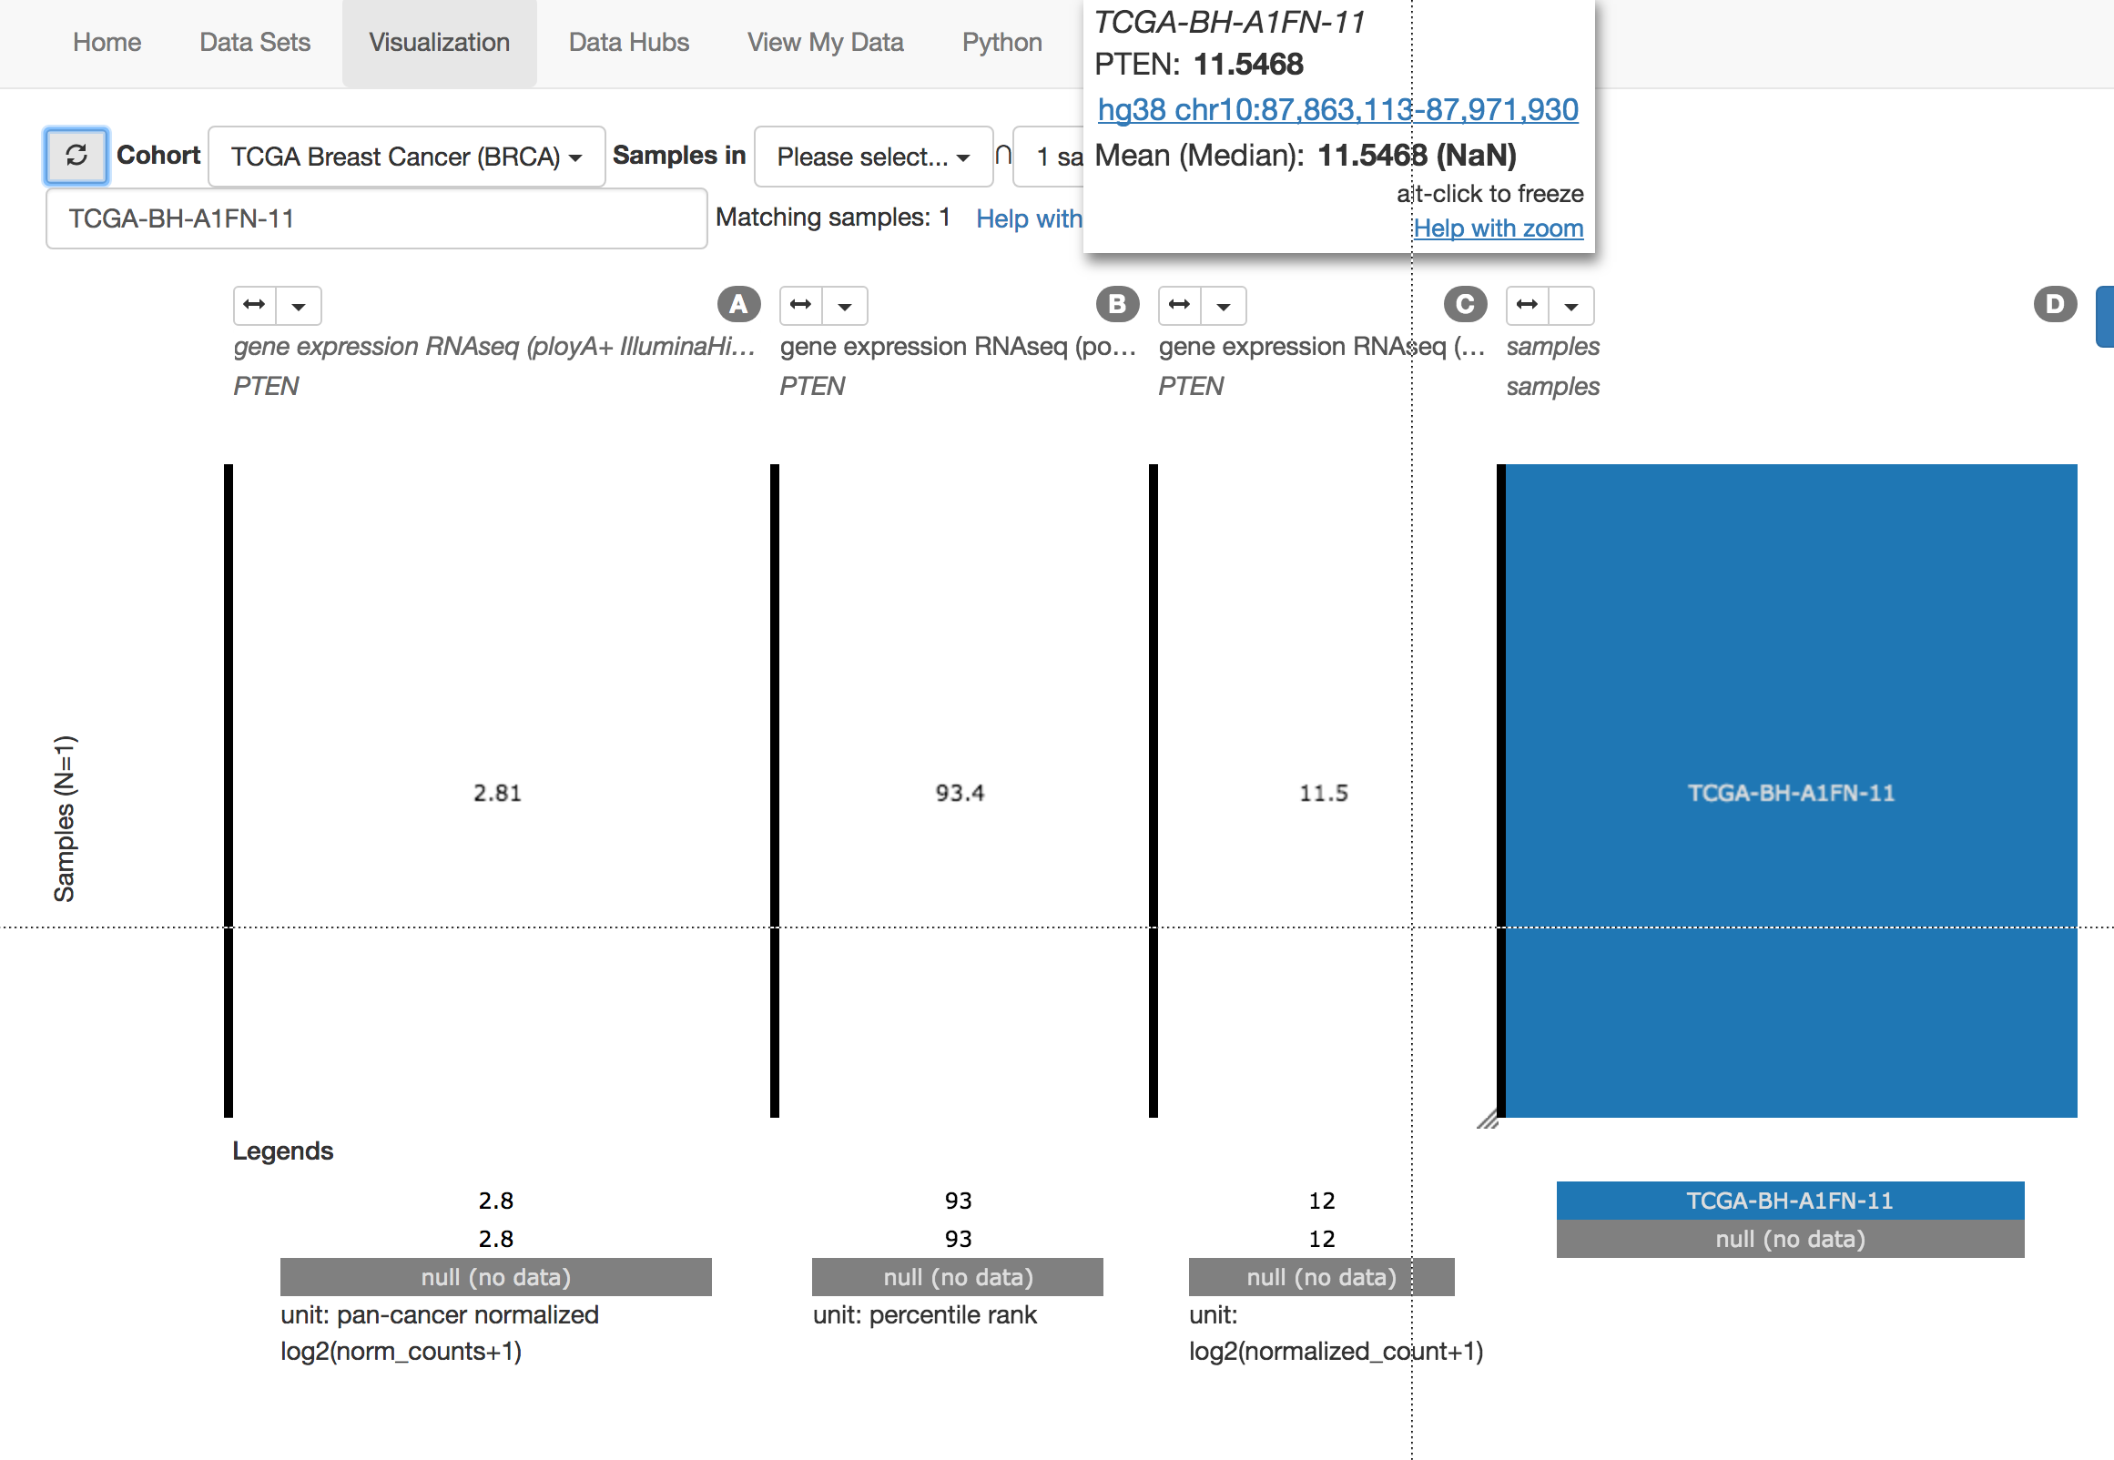Viewport: 2114px width, 1460px height.
Task: Click the column A letter badge
Action: [739, 305]
